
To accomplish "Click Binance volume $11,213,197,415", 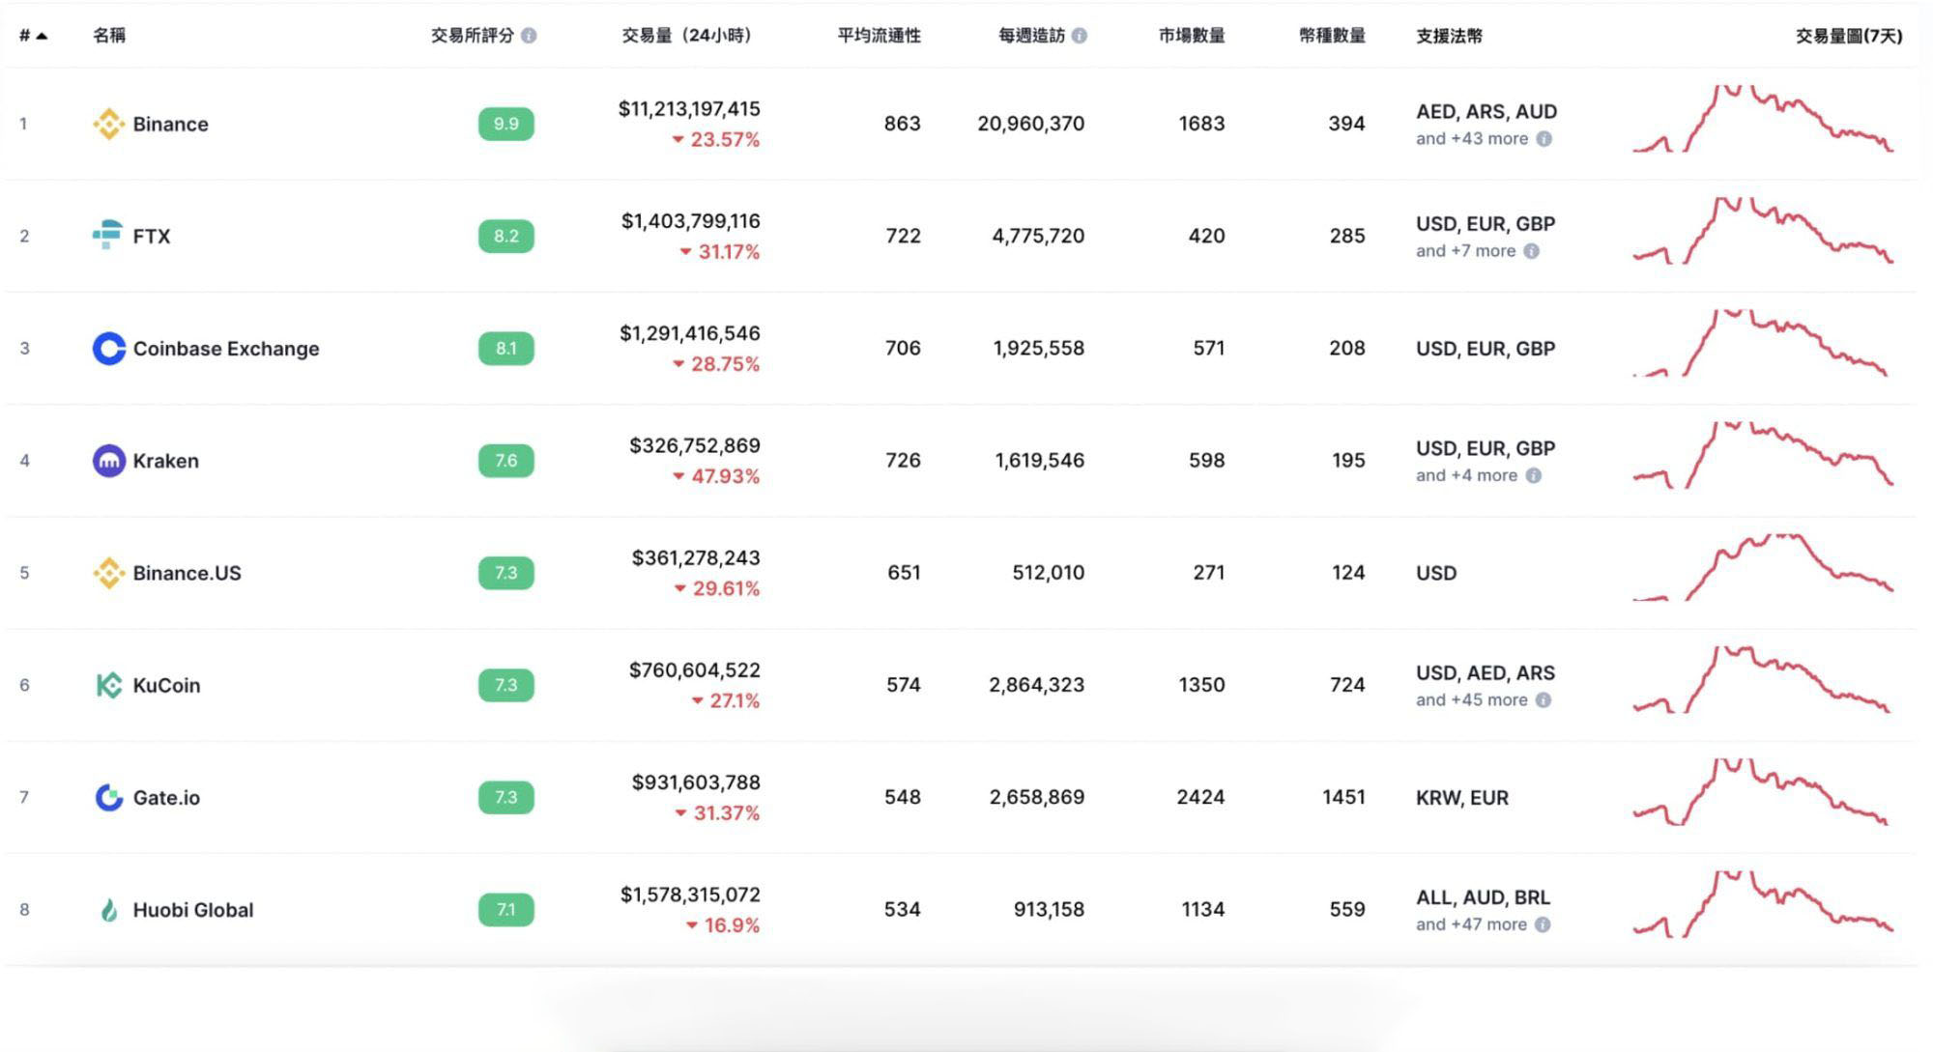I will [x=689, y=109].
